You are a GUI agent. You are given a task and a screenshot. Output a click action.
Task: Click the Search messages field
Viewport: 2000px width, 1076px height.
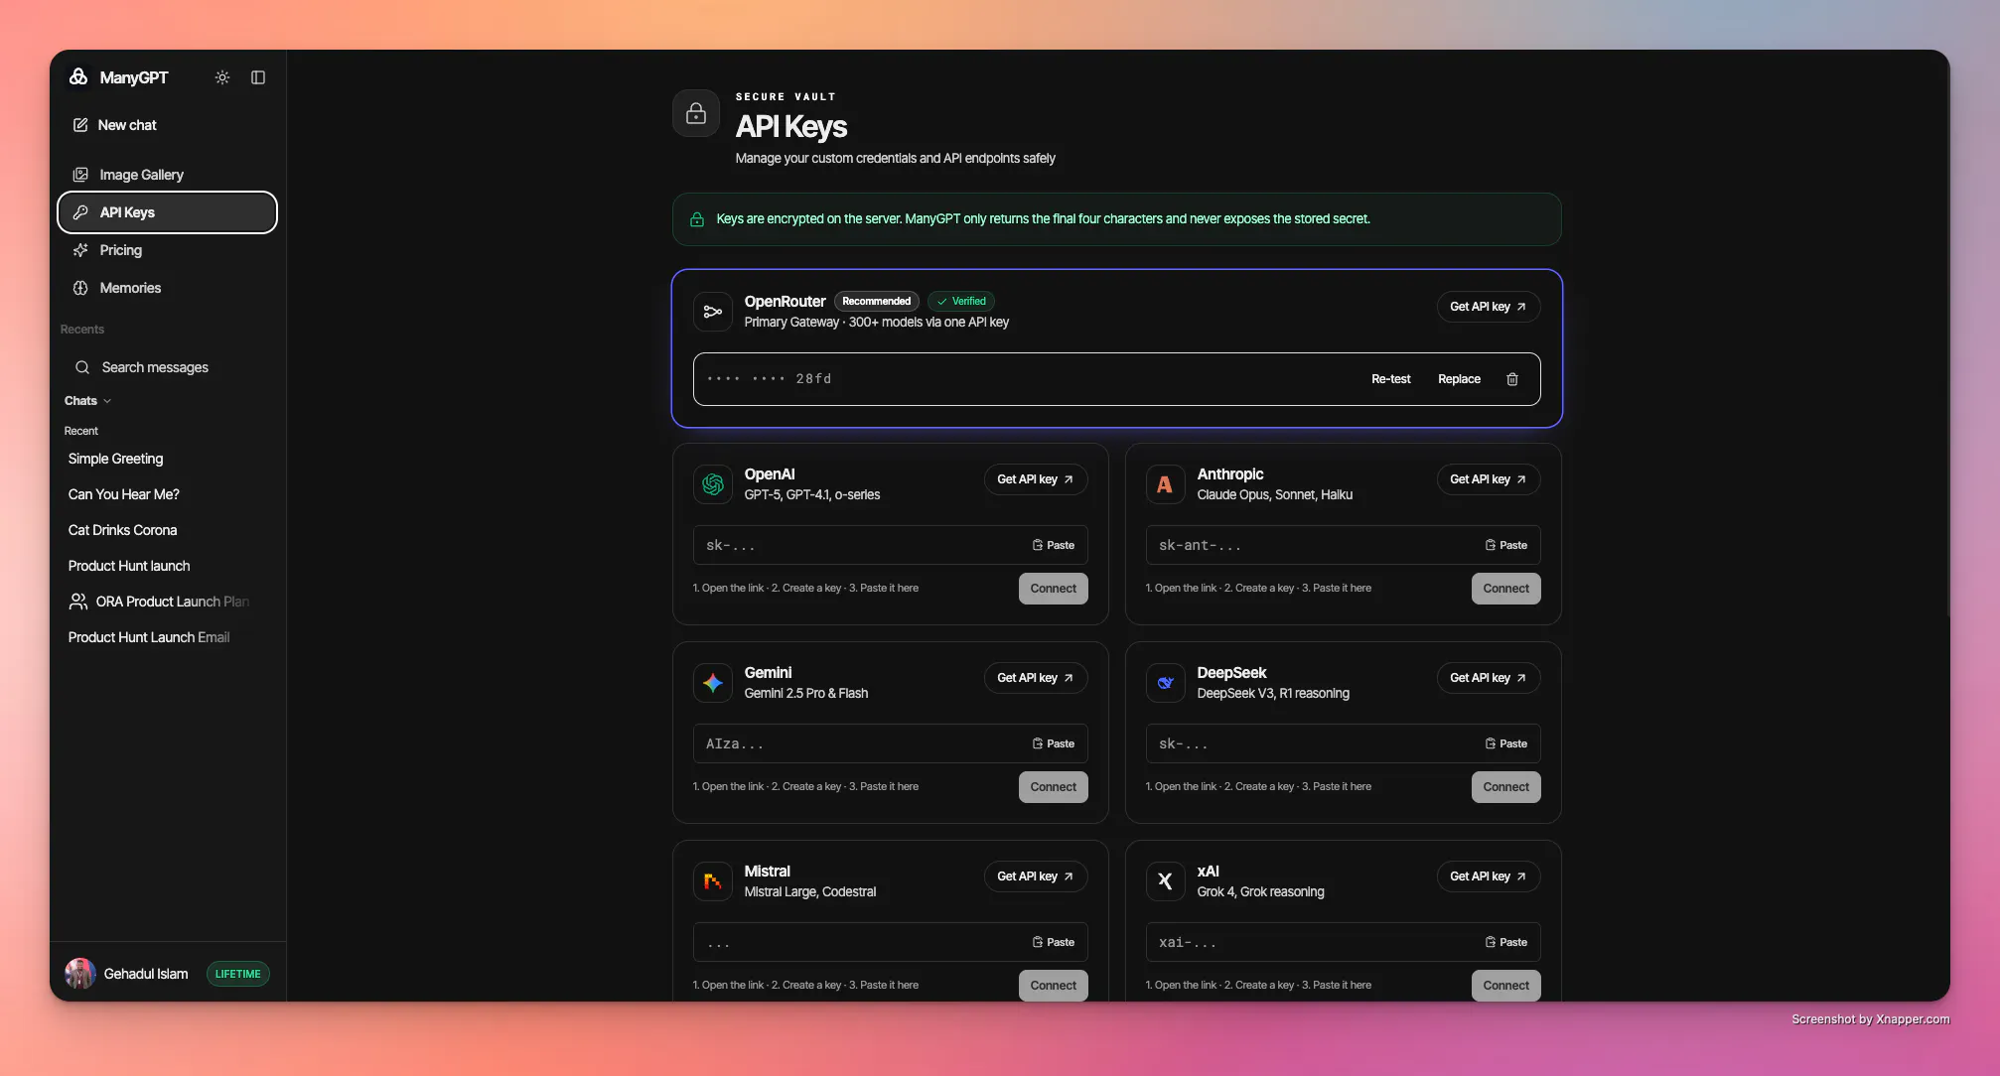tap(167, 367)
